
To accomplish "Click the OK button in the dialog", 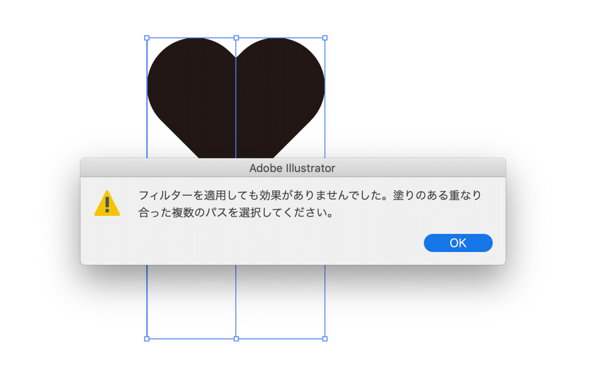I will 458,243.
